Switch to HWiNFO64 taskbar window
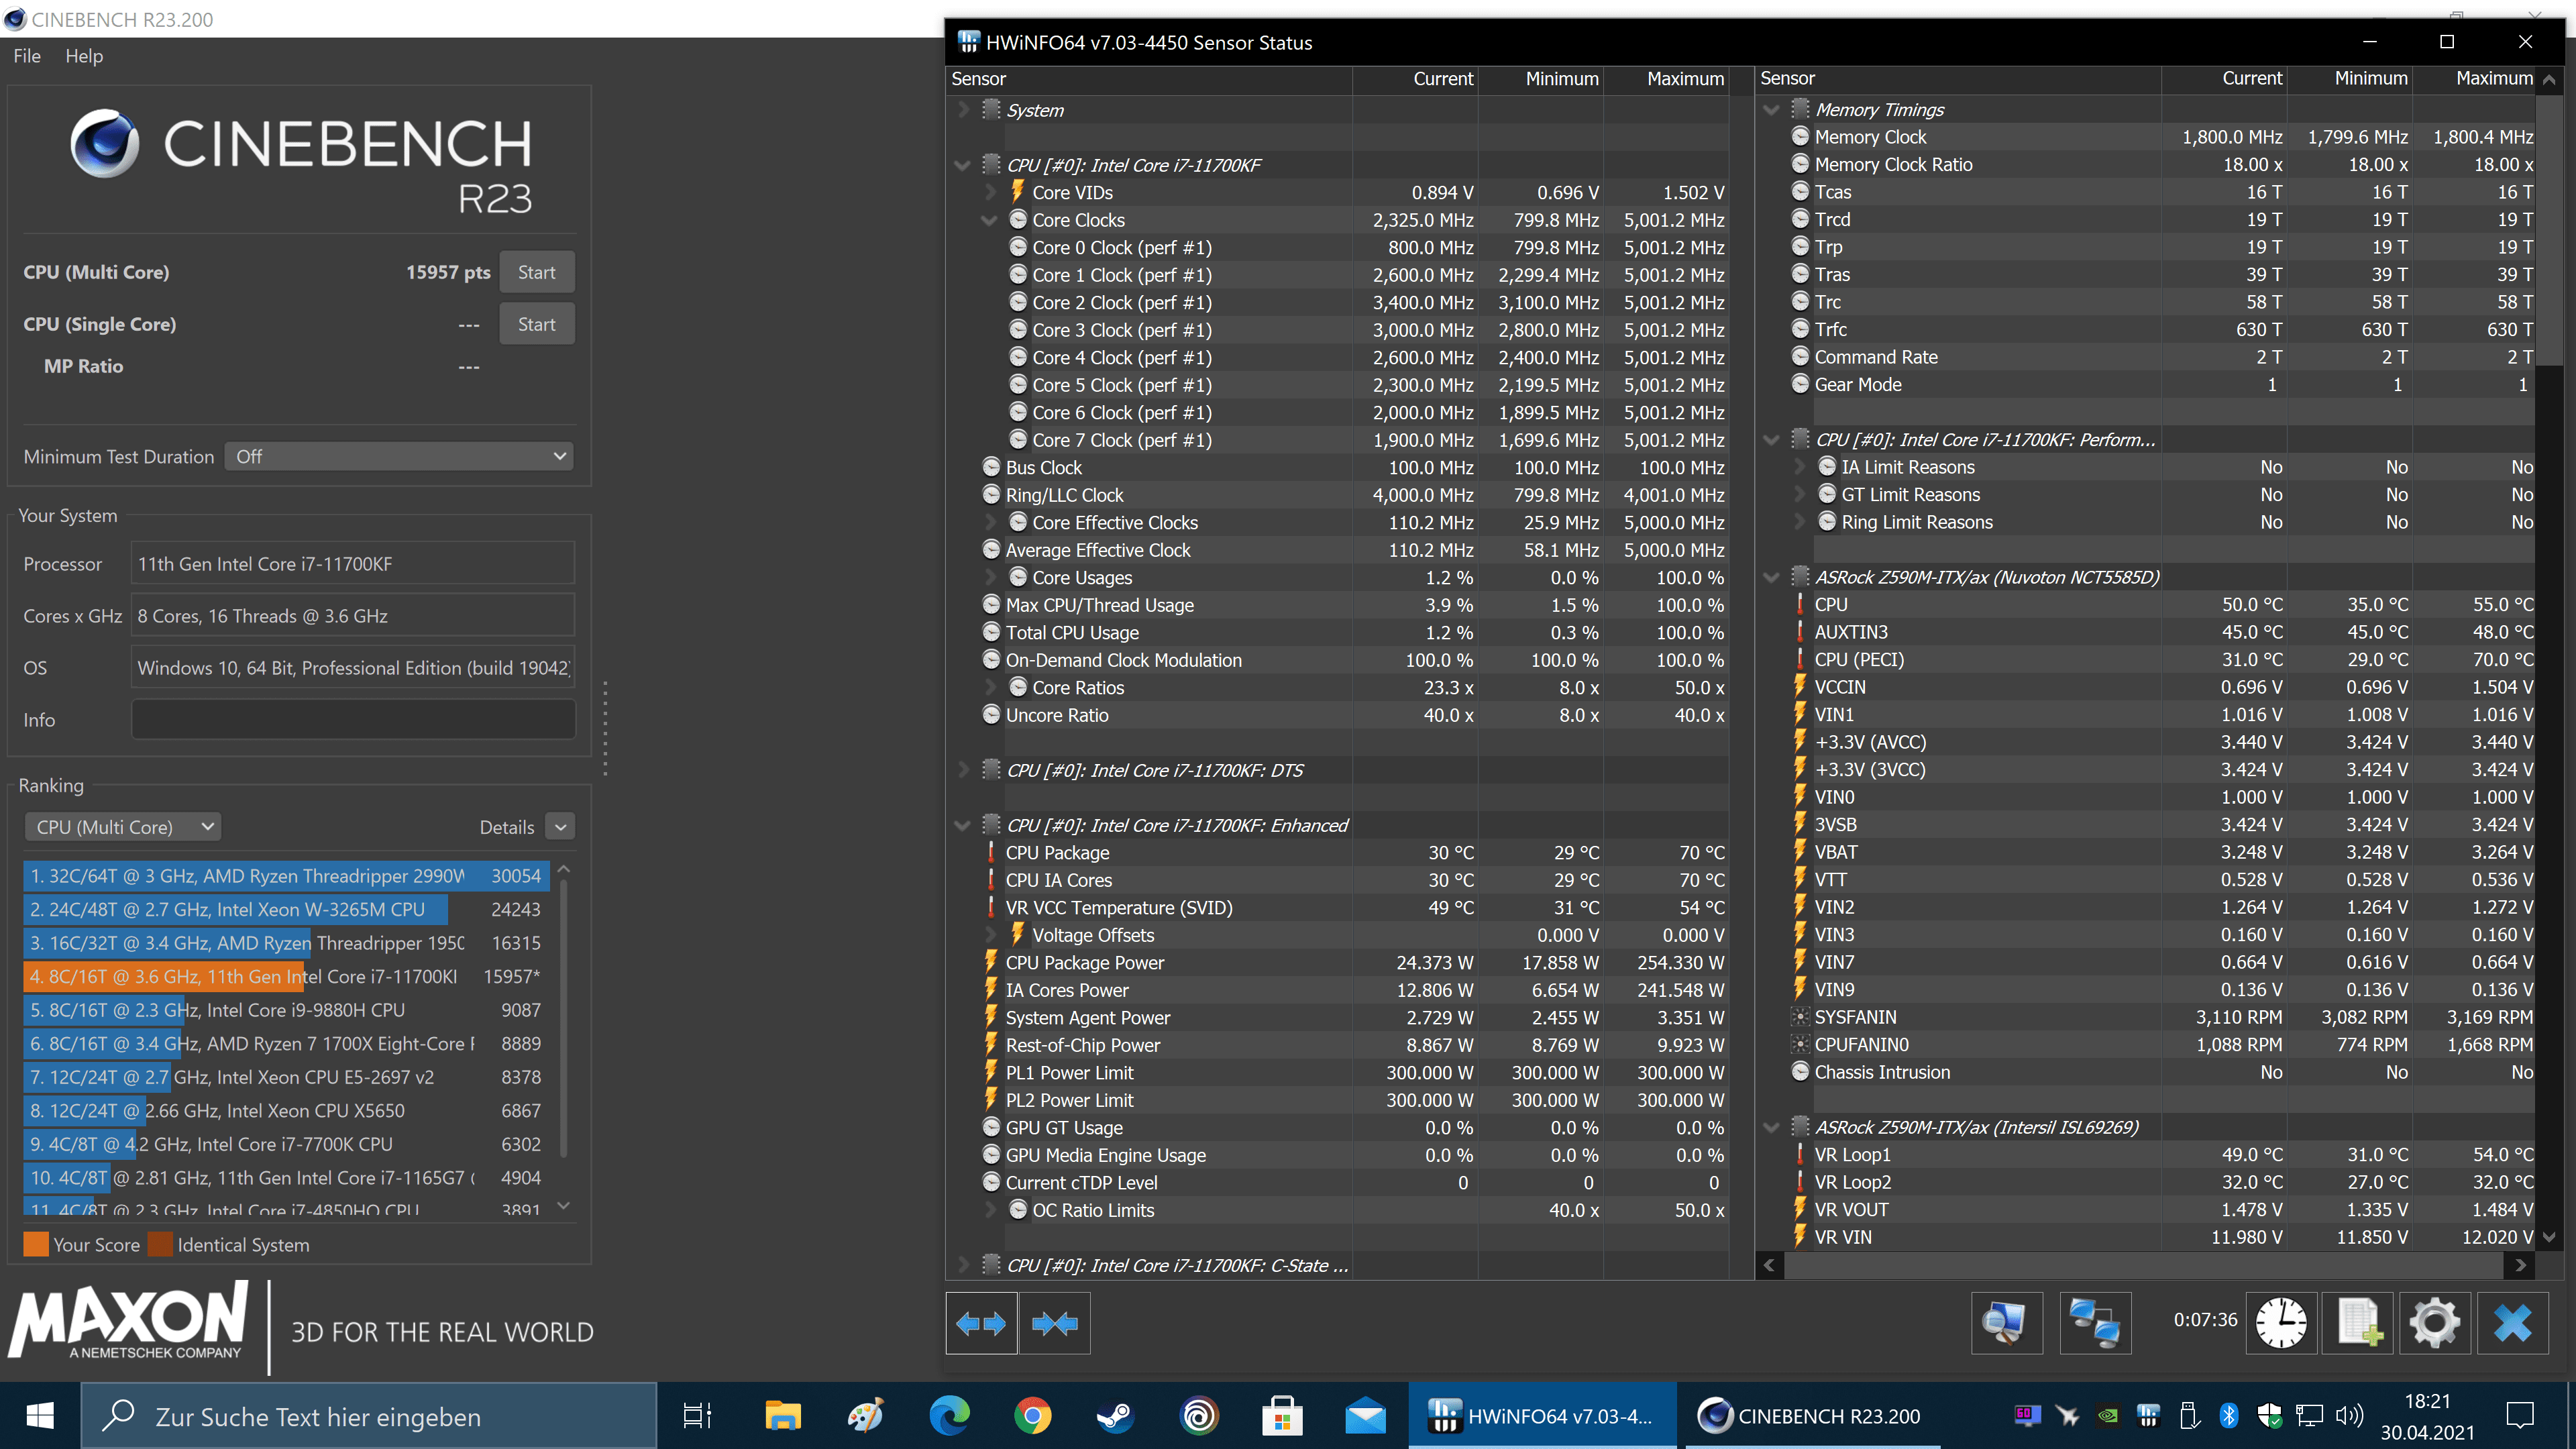The image size is (2576, 1449). (x=1543, y=1416)
